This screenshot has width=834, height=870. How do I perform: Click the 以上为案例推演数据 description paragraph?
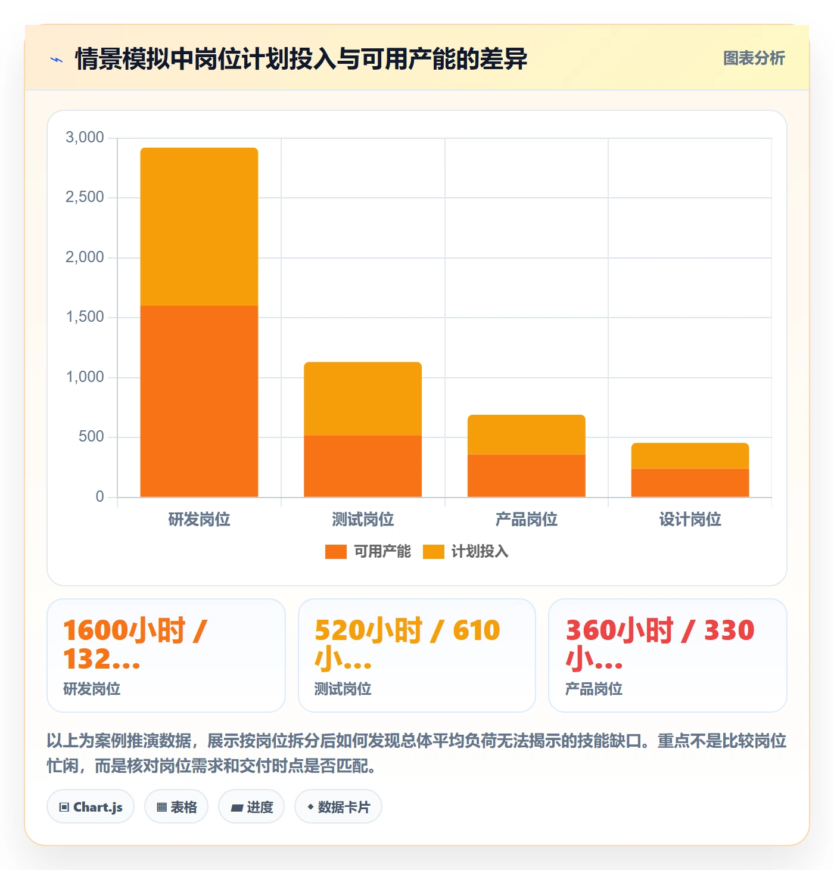[x=417, y=753]
